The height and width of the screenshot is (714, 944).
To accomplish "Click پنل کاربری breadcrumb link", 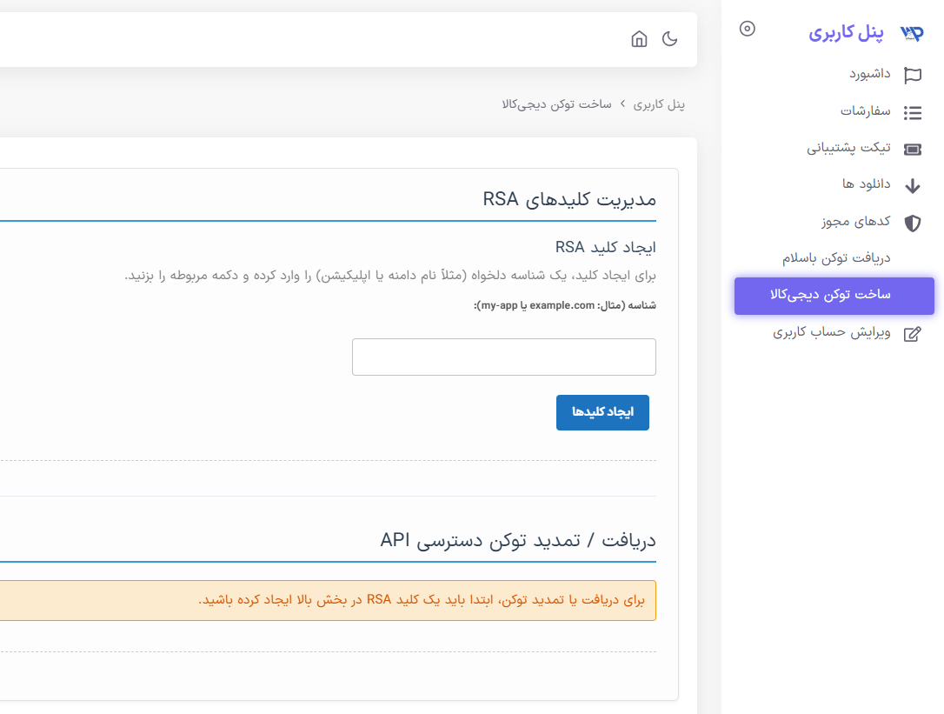I will click(659, 105).
